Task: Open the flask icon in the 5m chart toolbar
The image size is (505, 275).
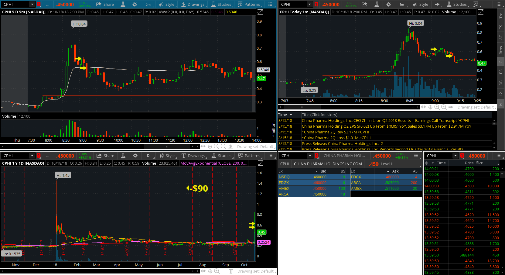Action: click(x=123, y=4)
